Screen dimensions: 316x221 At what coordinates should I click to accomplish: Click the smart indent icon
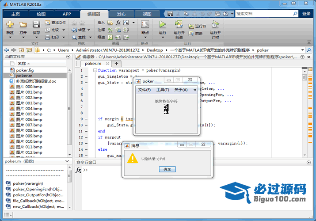(x=110, y=37)
